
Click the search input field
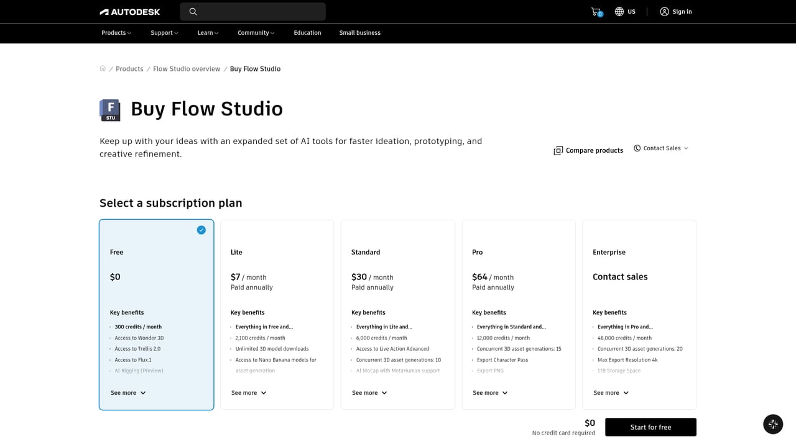coord(252,12)
